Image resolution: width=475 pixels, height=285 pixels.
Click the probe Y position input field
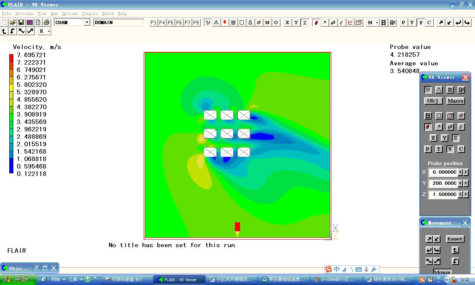(x=443, y=183)
